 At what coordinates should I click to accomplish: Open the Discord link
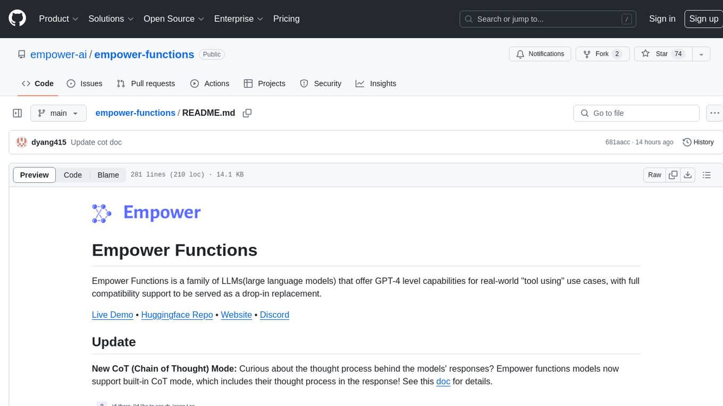click(274, 315)
